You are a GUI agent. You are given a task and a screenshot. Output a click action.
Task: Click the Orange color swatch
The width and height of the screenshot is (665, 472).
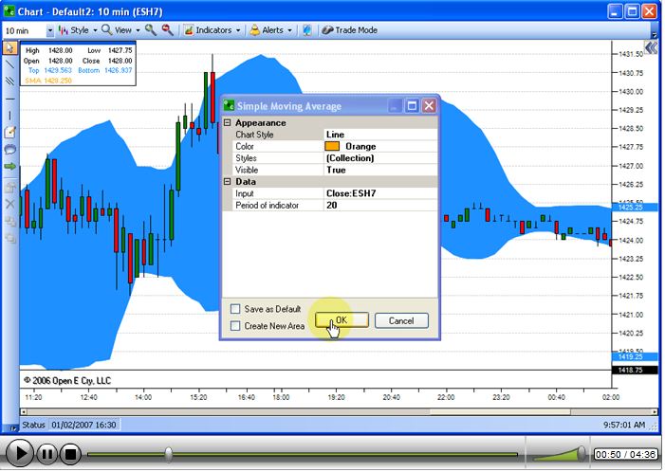[332, 146]
